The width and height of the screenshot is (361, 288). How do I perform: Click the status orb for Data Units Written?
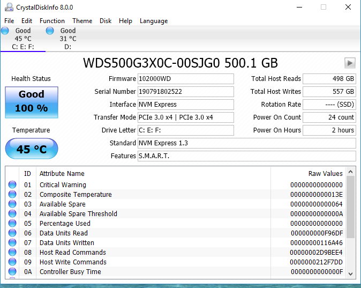[12, 242]
